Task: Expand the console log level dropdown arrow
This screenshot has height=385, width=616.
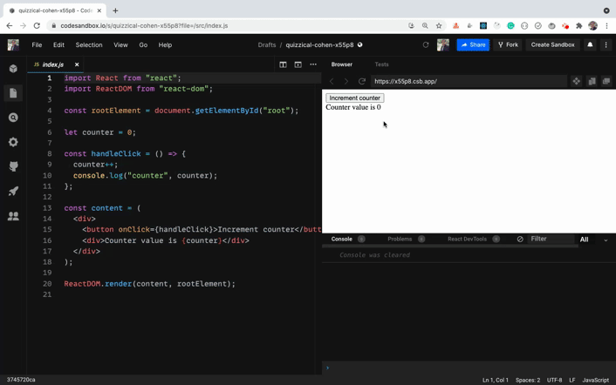Action: (606, 240)
